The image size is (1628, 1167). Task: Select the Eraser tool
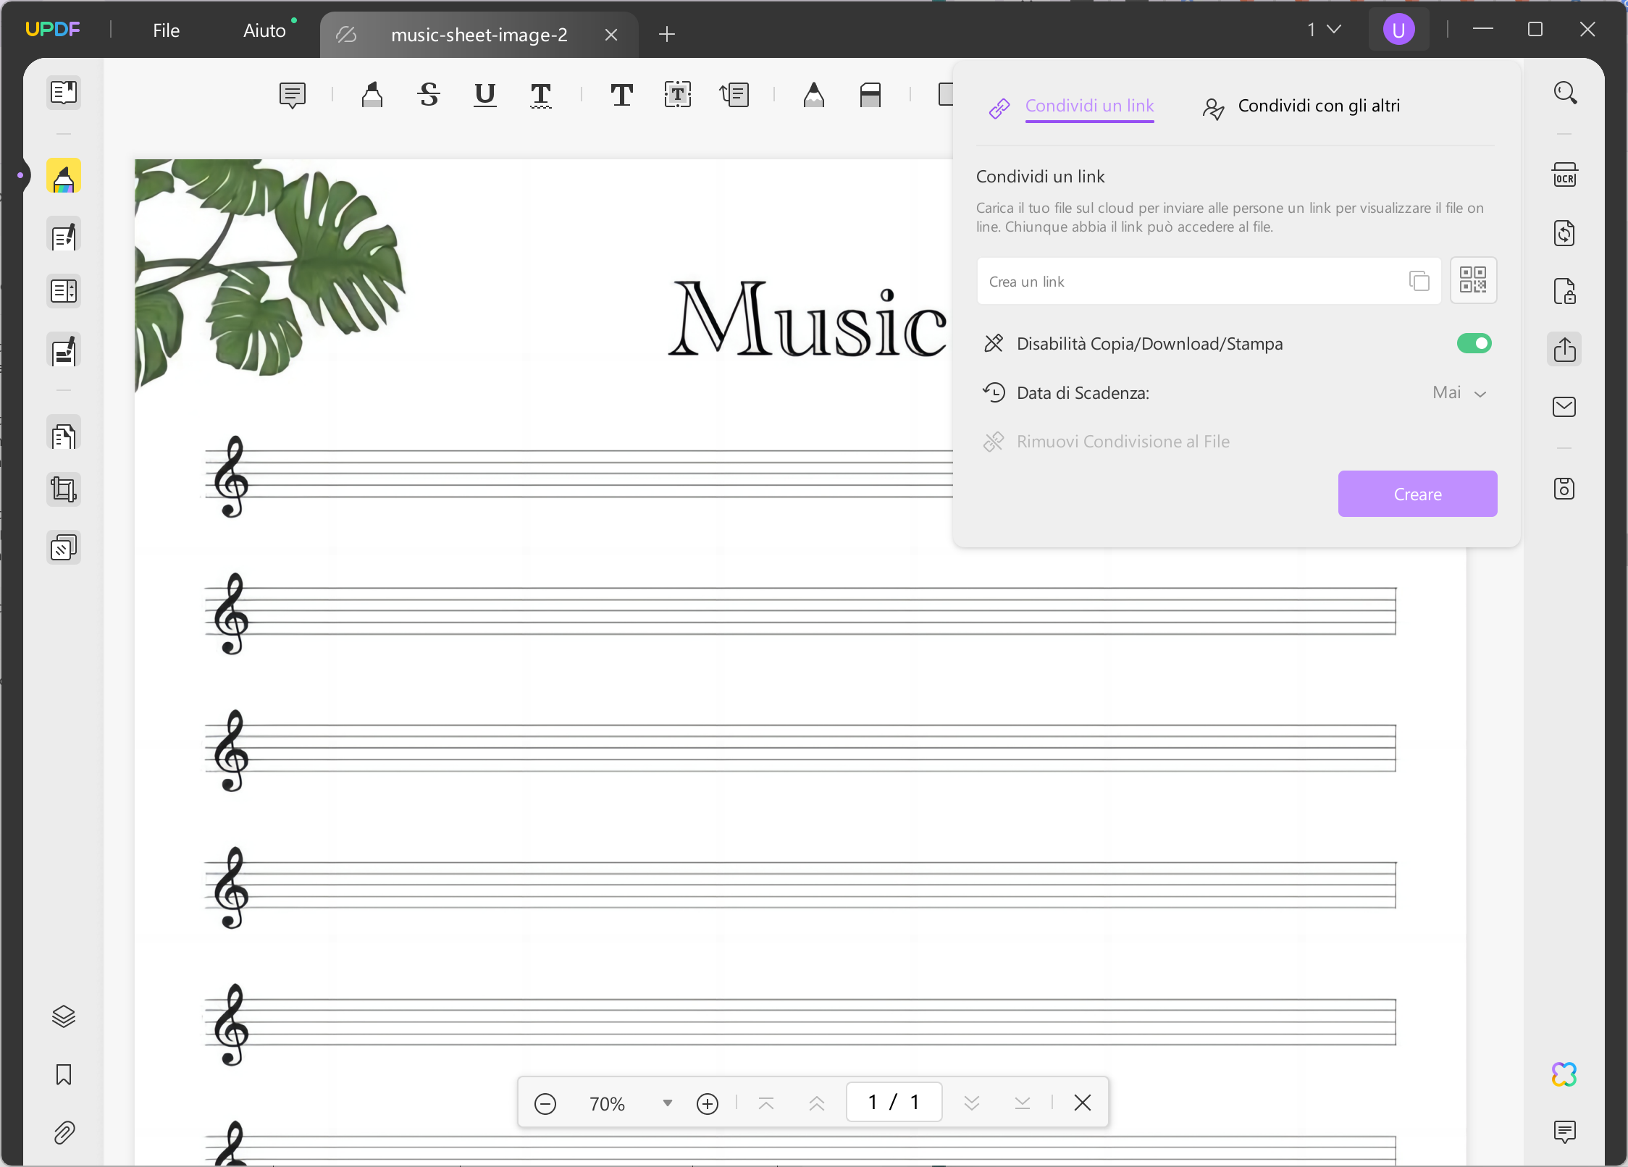(x=870, y=95)
